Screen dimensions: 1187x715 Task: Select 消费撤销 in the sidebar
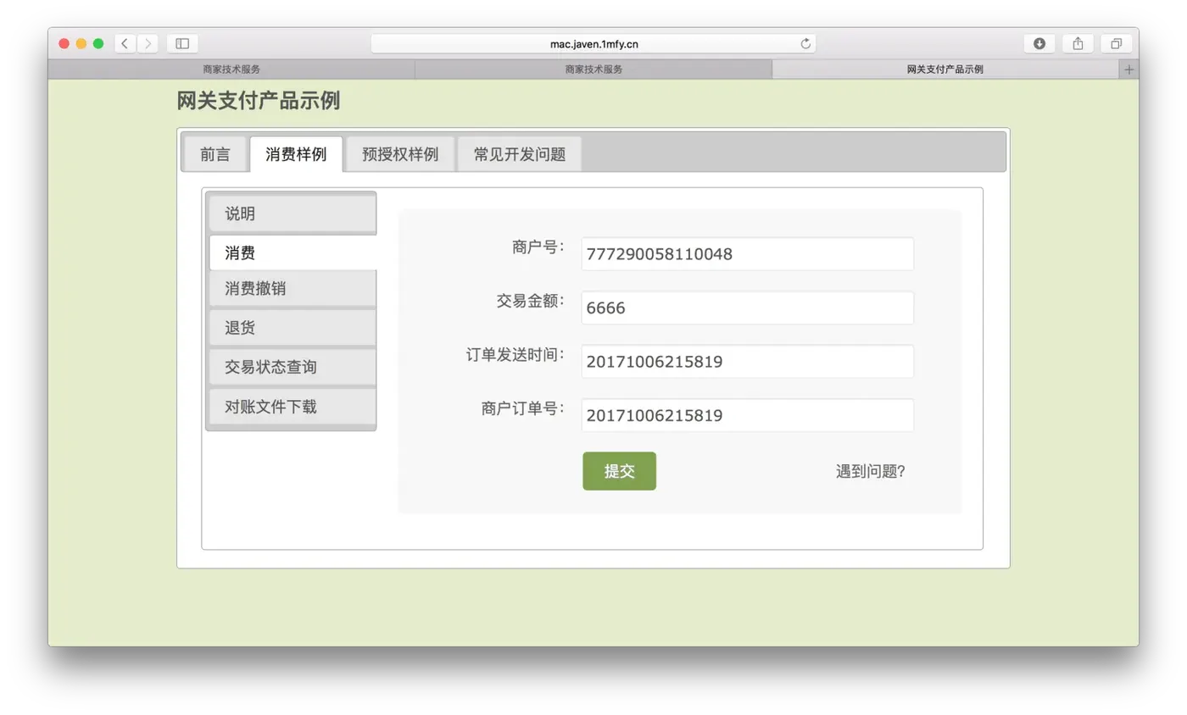point(292,288)
